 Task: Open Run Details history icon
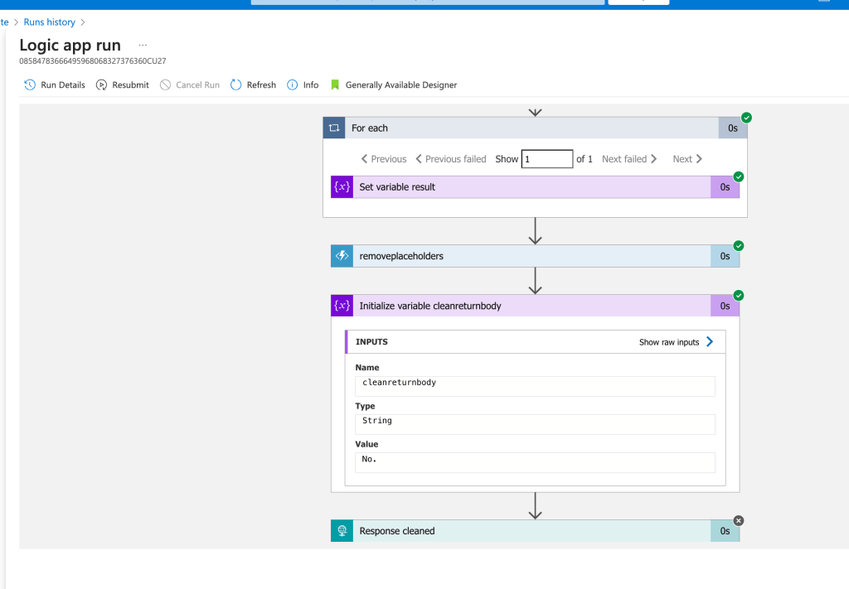30,85
